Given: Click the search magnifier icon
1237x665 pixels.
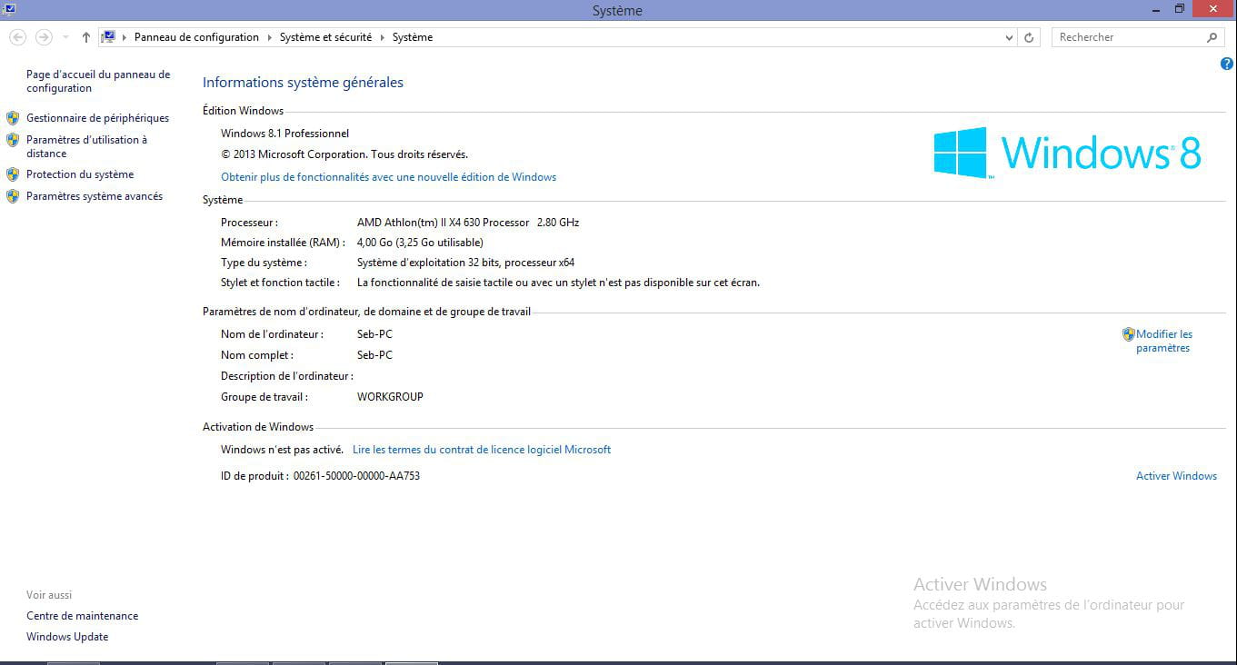Looking at the screenshot, I should (1212, 37).
